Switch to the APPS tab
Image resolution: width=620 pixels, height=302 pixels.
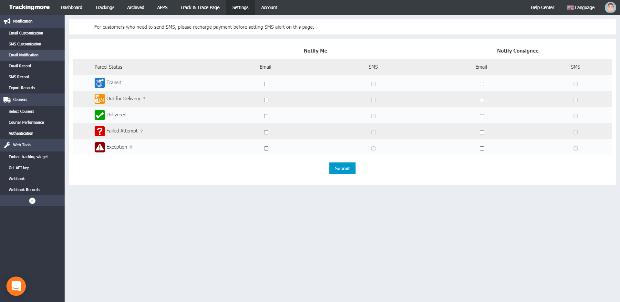pos(162,7)
